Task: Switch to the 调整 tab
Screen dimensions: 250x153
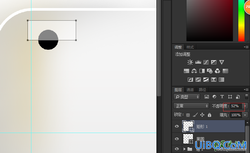Action: click(x=178, y=47)
